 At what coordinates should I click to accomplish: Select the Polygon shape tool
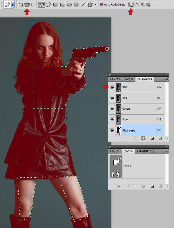(x=76, y=5)
